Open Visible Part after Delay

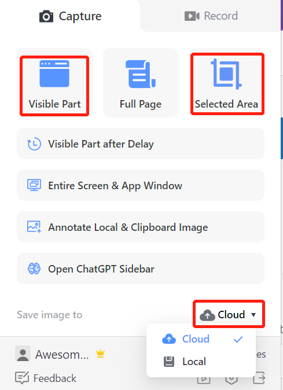point(141,144)
